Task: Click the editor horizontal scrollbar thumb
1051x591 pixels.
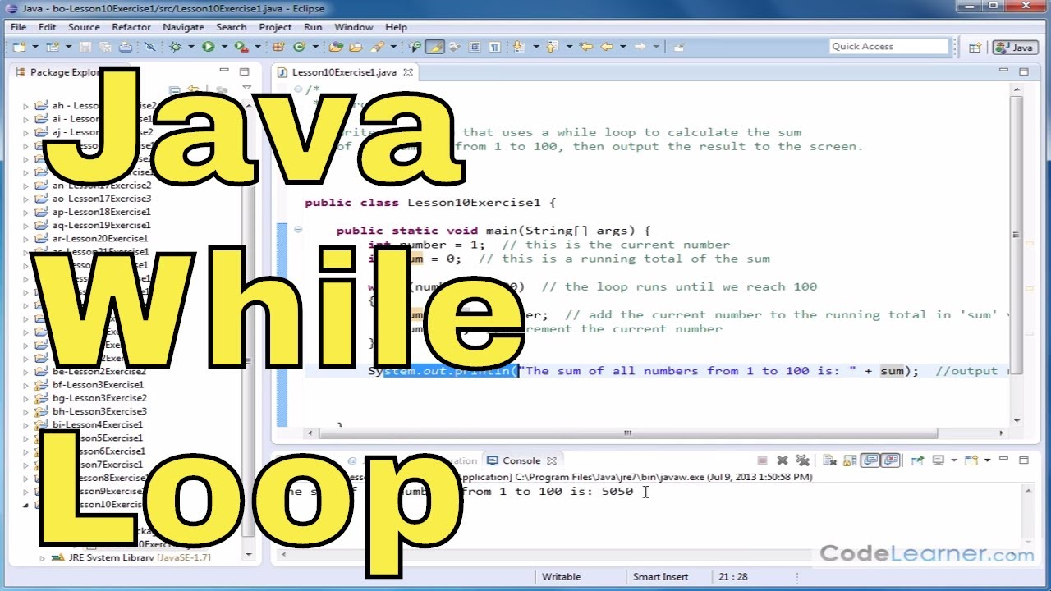Action: (627, 433)
